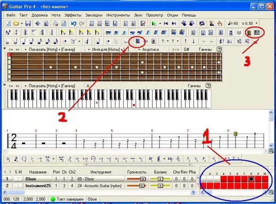Open the Такт menu
Viewport: 276px width, 204px height.
(x=23, y=15)
